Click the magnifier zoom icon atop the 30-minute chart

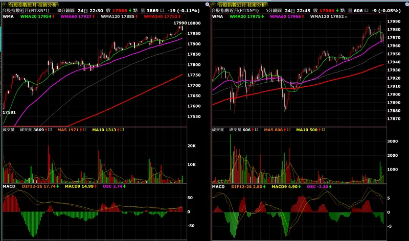[x=208, y=5]
